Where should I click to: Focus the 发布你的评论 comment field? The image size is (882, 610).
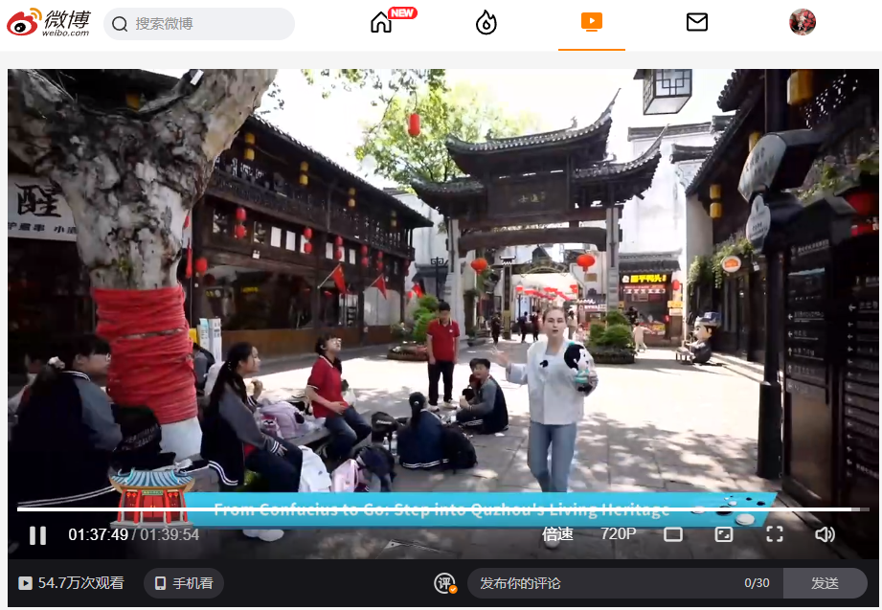point(603,583)
